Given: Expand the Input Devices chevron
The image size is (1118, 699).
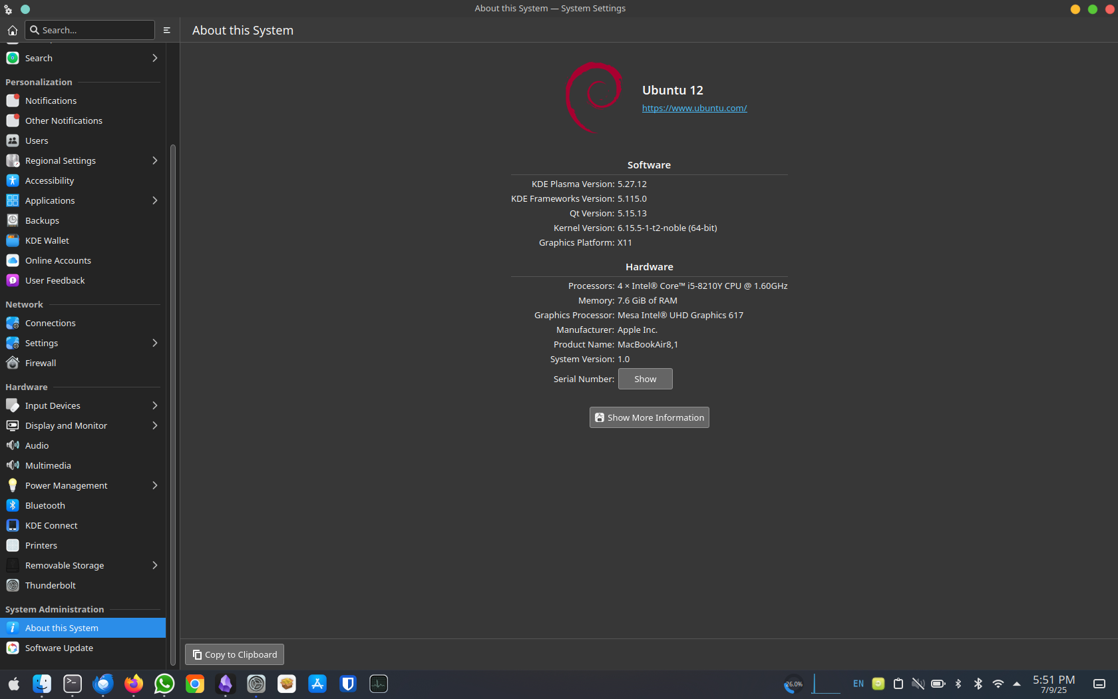Looking at the screenshot, I should click(154, 405).
